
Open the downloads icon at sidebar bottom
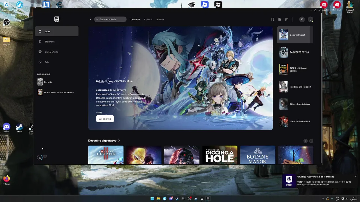40,157
